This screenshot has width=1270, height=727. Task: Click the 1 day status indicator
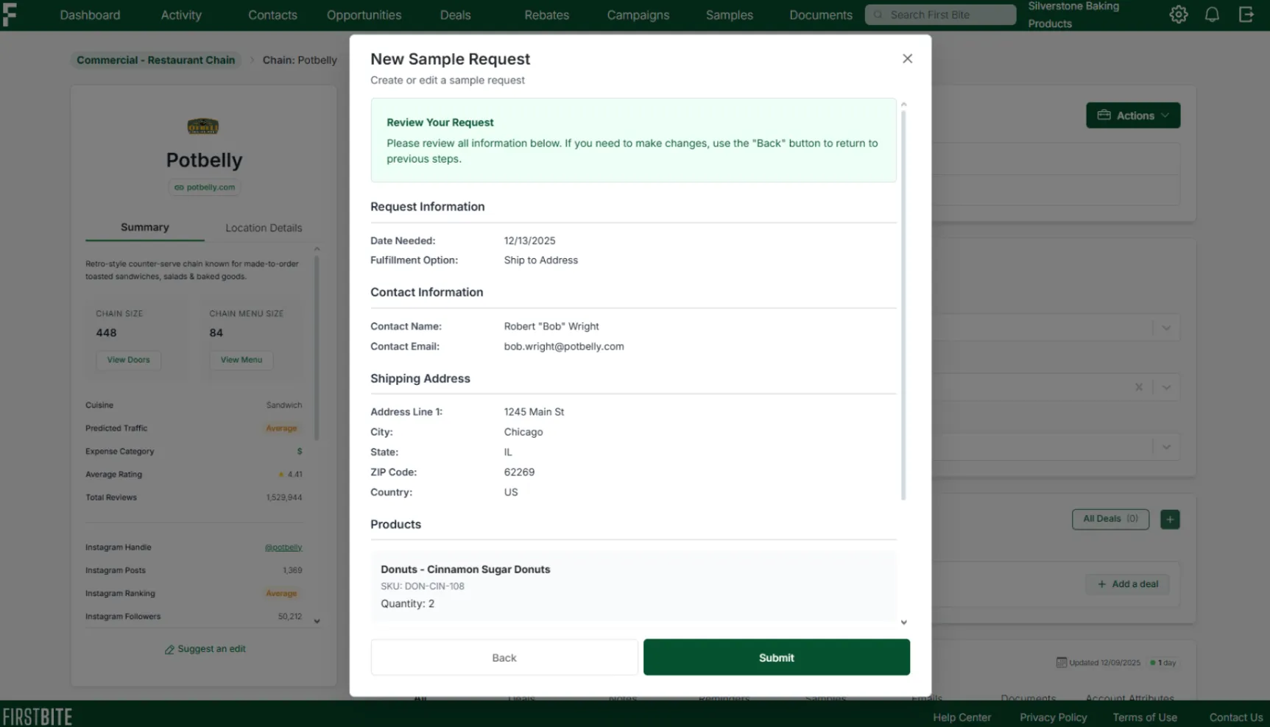pyautogui.click(x=1163, y=662)
